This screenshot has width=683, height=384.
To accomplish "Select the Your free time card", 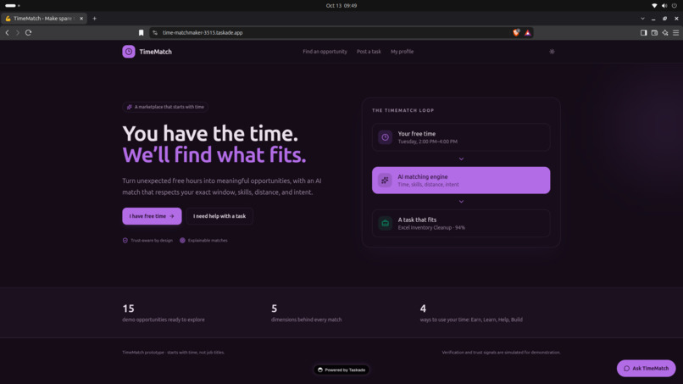I will 461,137.
